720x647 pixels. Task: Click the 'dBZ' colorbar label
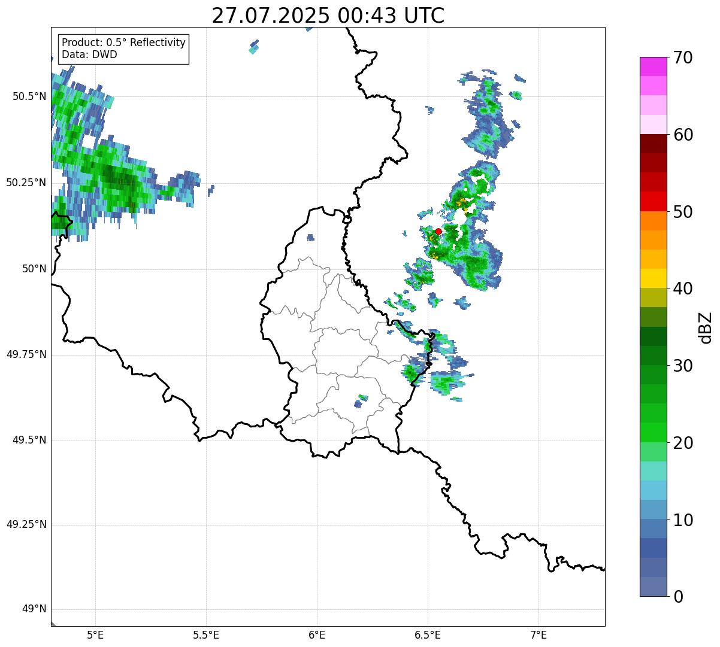tap(705, 327)
